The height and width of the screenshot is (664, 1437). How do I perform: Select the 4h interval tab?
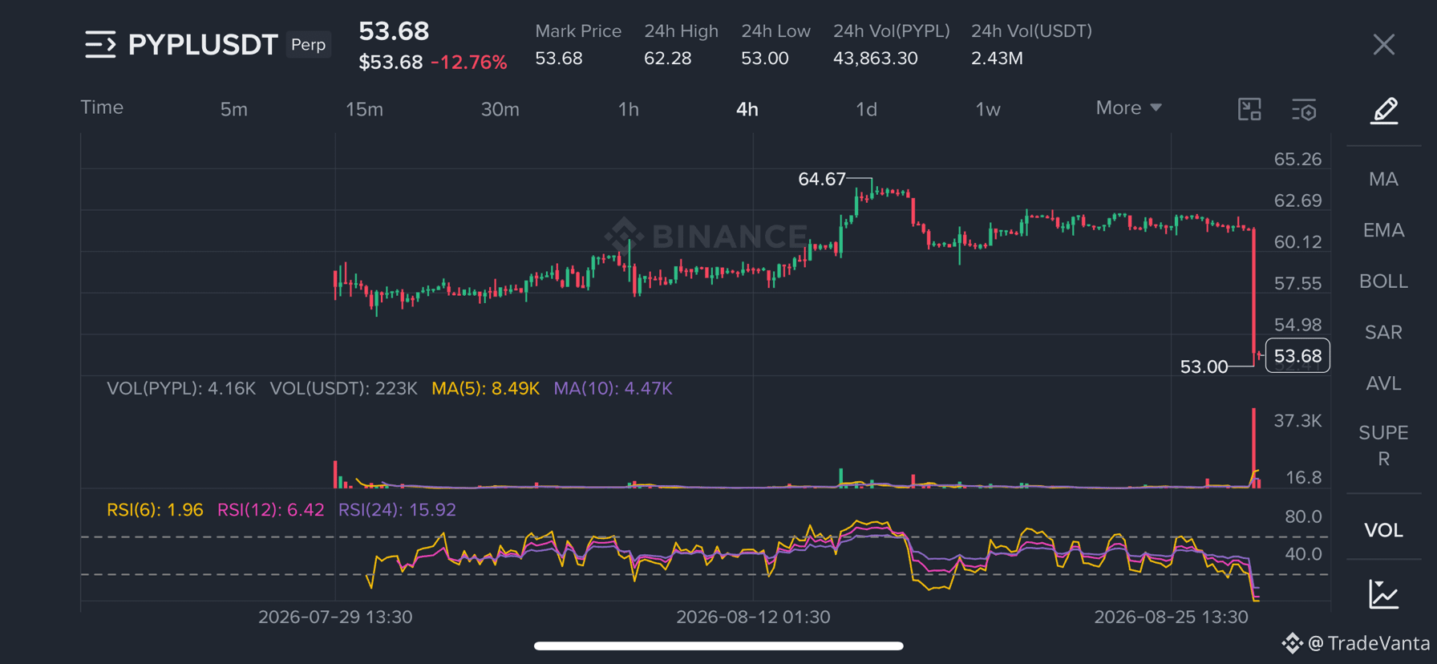747,109
